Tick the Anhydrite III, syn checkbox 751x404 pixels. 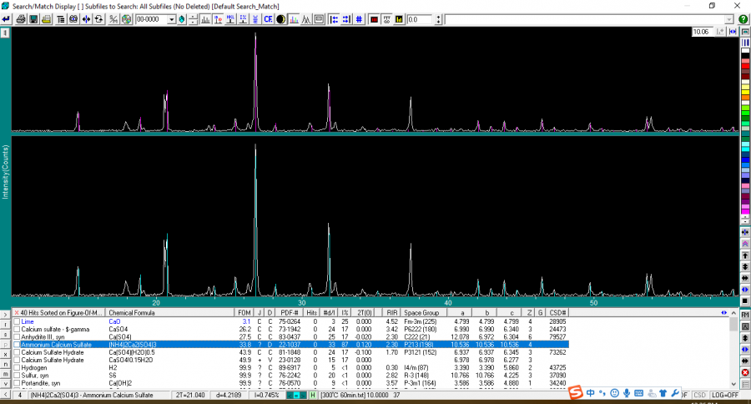[x=17, y=336]
